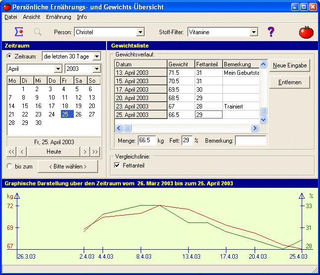Click the '< Bitte wählen >' button
This screenshot has width=320, height=275.
(x=68, y=166)
